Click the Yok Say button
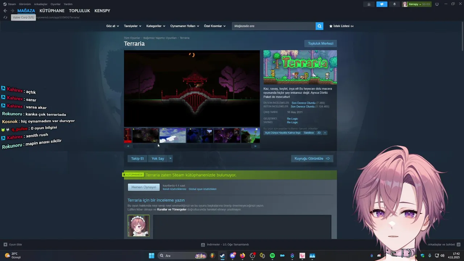 point(158,158)
